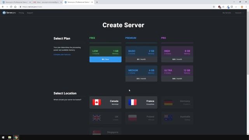Click the FREE plan category heading
Image resolution: width=249 pixels, height=140 pixels.
pyautogui.click(x=92, y=38)
